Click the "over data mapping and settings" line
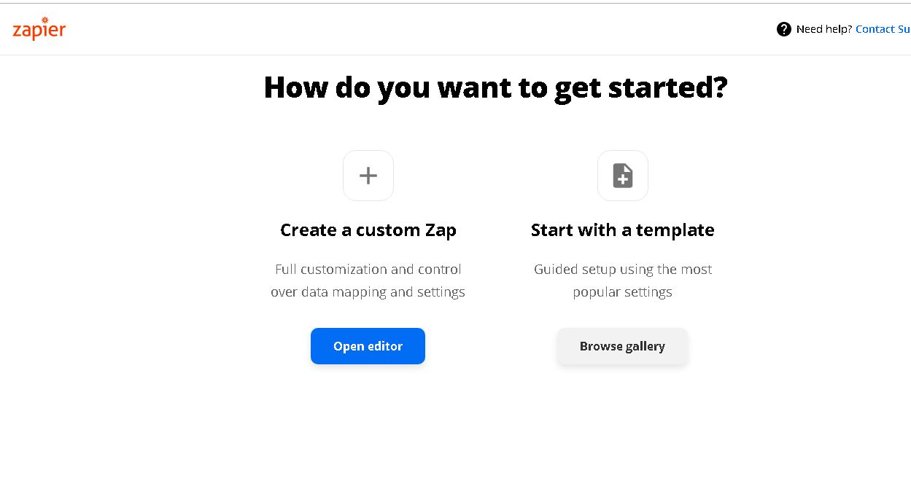 click(x=368, y=292)
